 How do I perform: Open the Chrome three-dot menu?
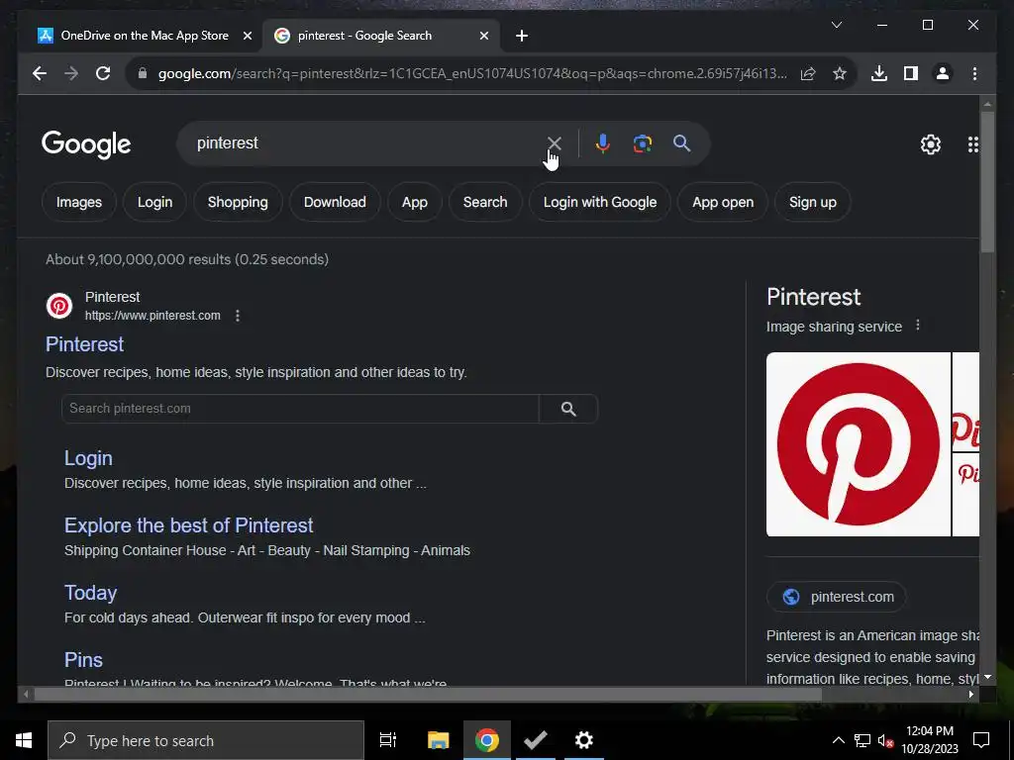tap(974, 73)
